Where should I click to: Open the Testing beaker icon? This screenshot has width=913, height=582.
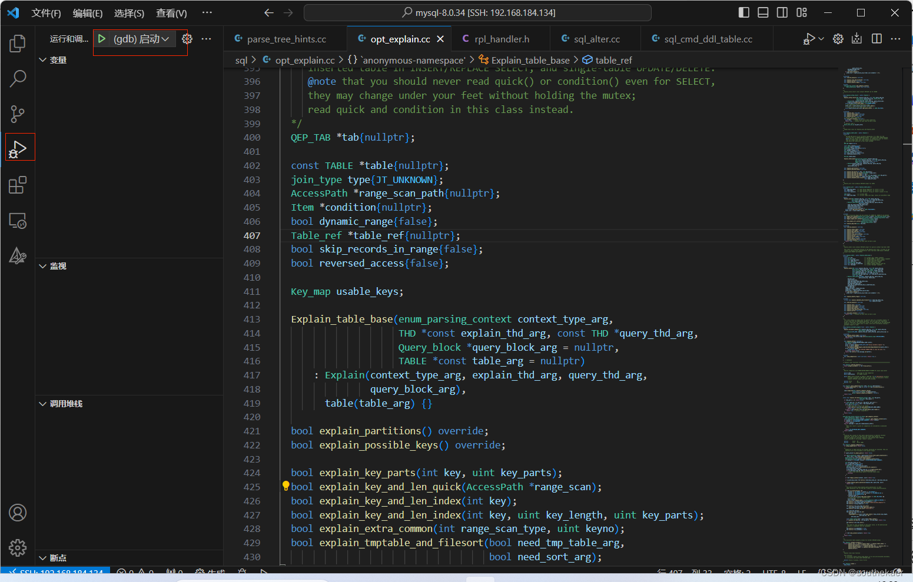pyautogui.click(x=17, y=255)
